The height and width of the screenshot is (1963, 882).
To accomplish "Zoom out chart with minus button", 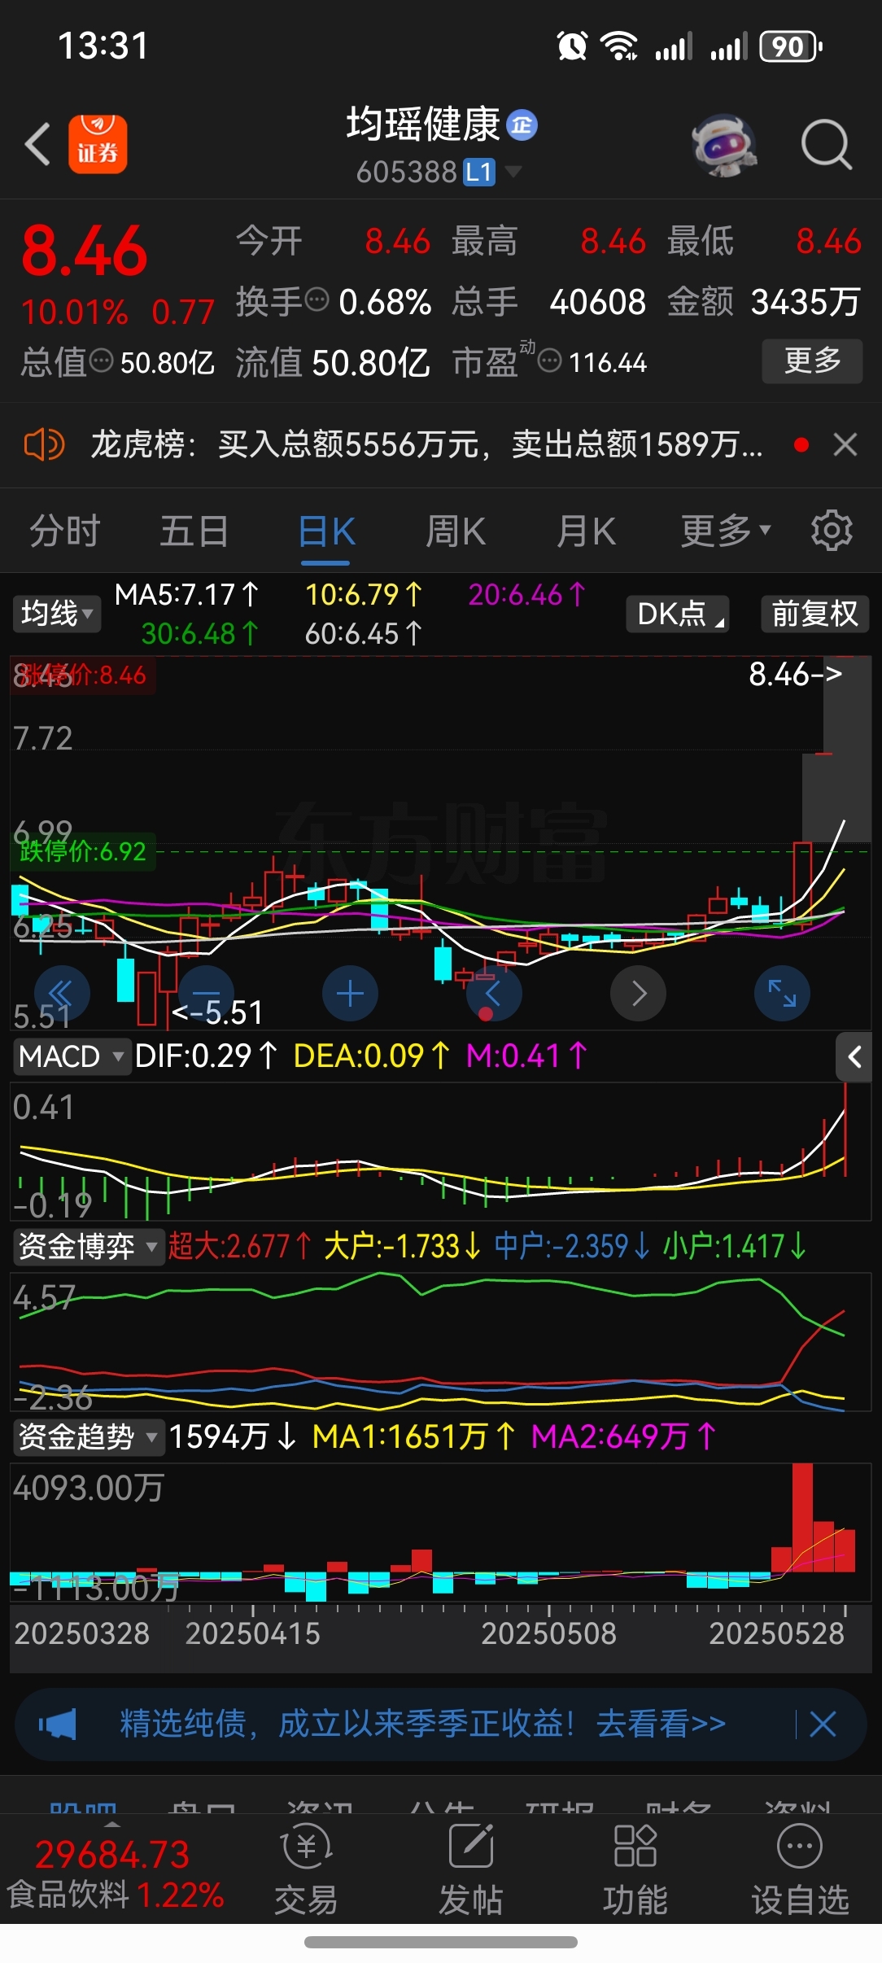I will (x=206, y=993).
